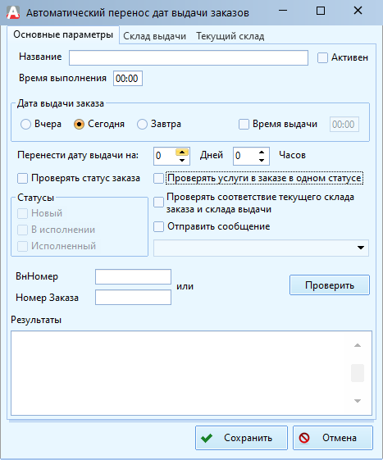Select the Вчера radio button
Image resolution: width=383 pixels, height=460 pixels.
(25, 125)
